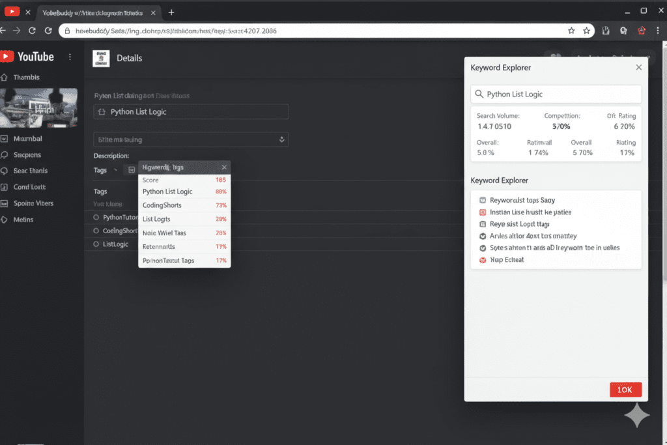
Task: Click the Competition percentage indicator
Action: [560, 126]
